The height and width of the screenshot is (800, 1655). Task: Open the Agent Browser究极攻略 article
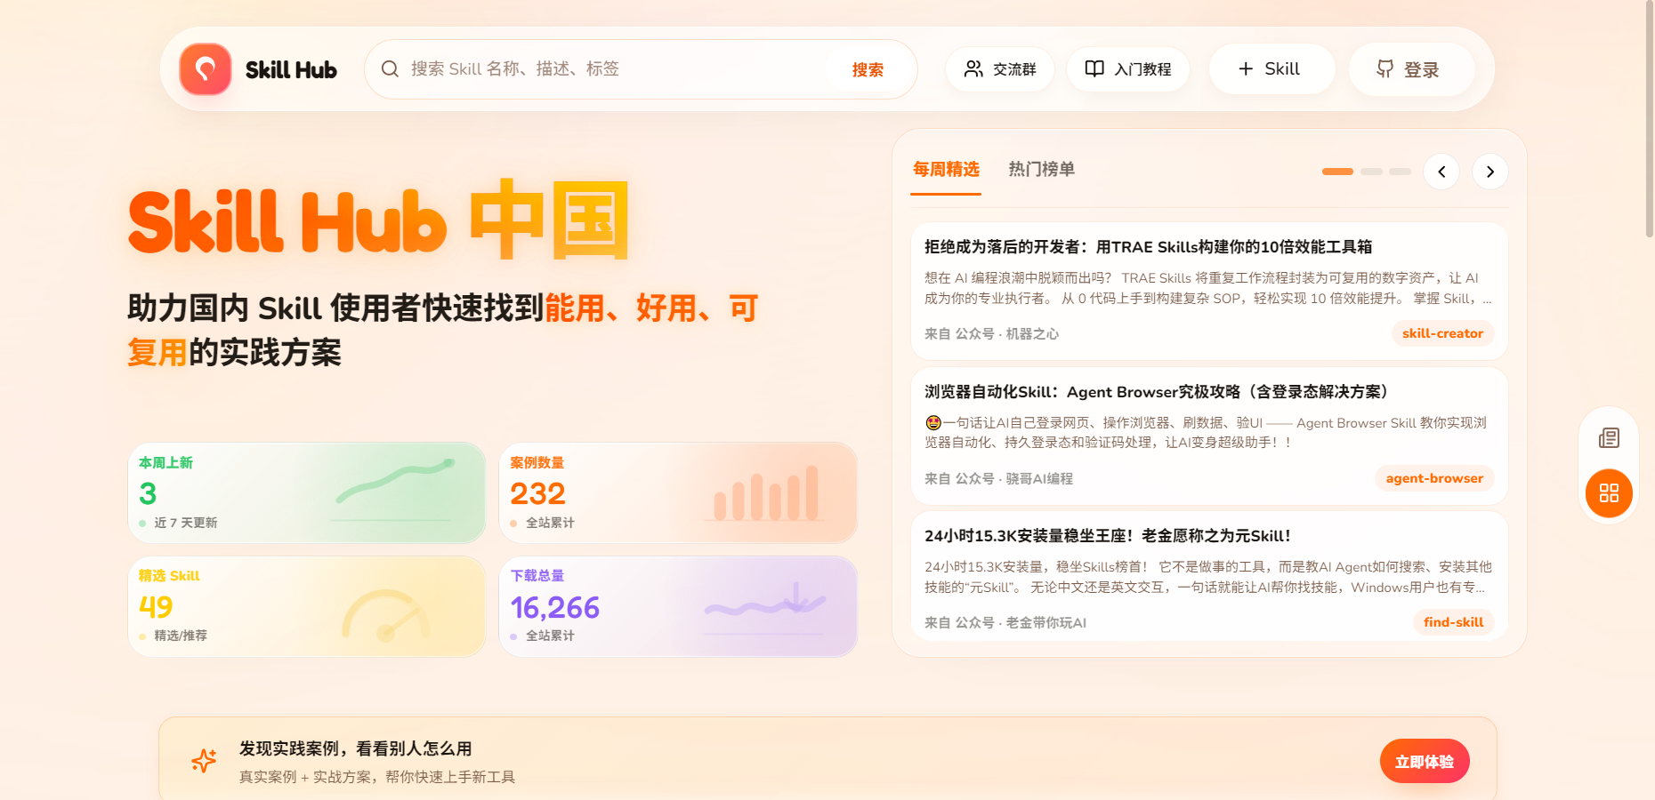[x=1209, y=436]
